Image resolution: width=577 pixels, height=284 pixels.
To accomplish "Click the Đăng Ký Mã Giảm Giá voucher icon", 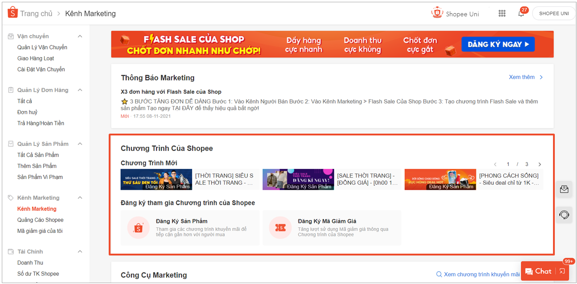I will (x=280, y=227).
